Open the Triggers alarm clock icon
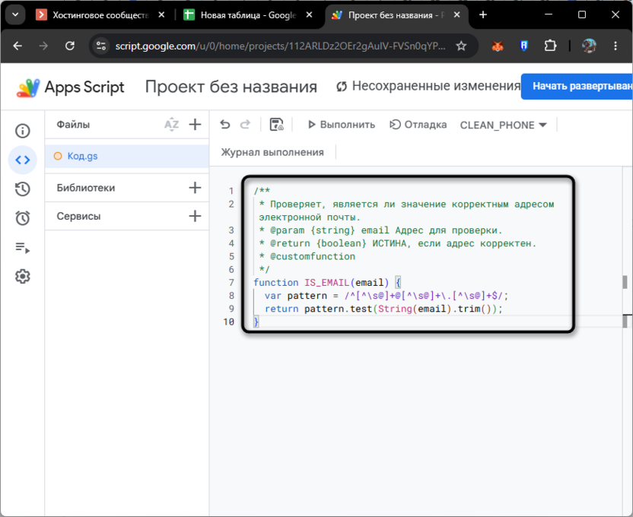 [x=23, y=218]
